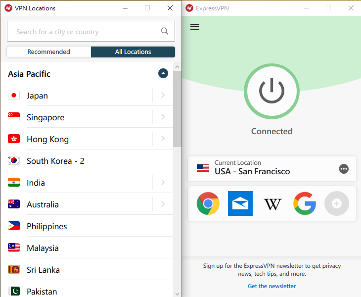Open the USA - San Francisco location card

pos(272,169)
